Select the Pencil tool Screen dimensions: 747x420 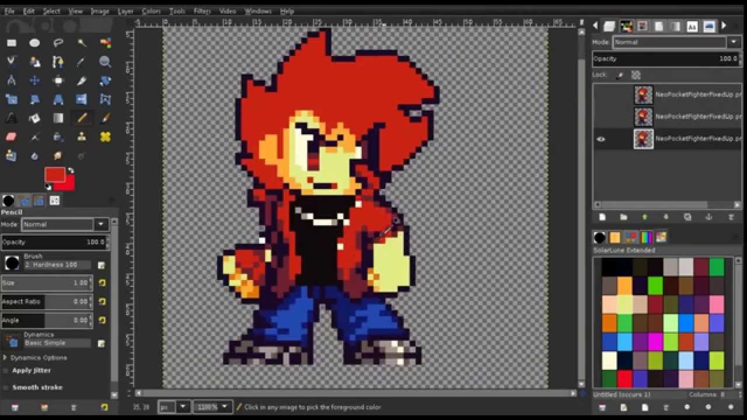[82, 118]
